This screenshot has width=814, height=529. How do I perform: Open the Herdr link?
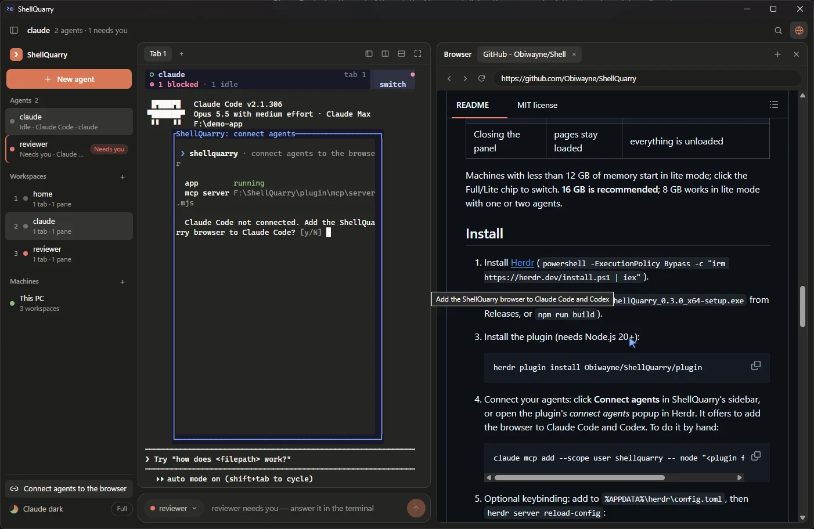(522, 263)
